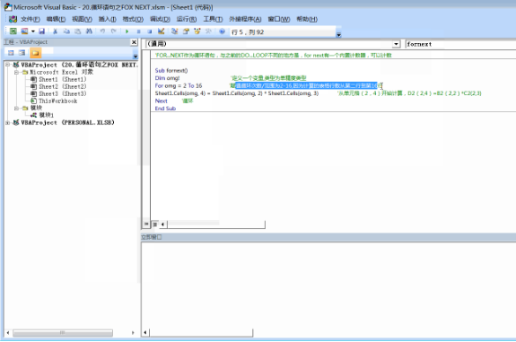The width and height of the screenshot is (516, 342).
Task: Click the Paste toolbar icon
Action: (78, 31)
